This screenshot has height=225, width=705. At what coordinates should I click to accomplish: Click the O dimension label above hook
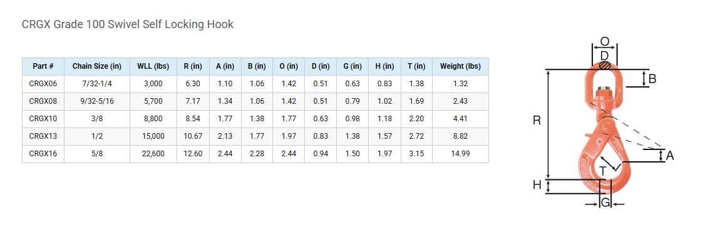(x=605, y=42)
